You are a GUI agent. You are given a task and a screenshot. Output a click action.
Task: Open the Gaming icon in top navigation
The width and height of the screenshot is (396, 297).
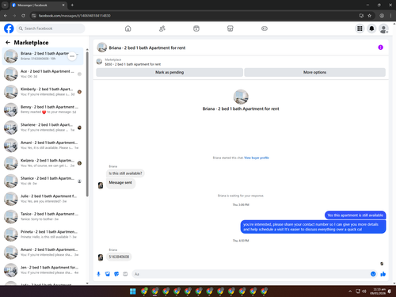pyautogui.click(x=265, y=29)
